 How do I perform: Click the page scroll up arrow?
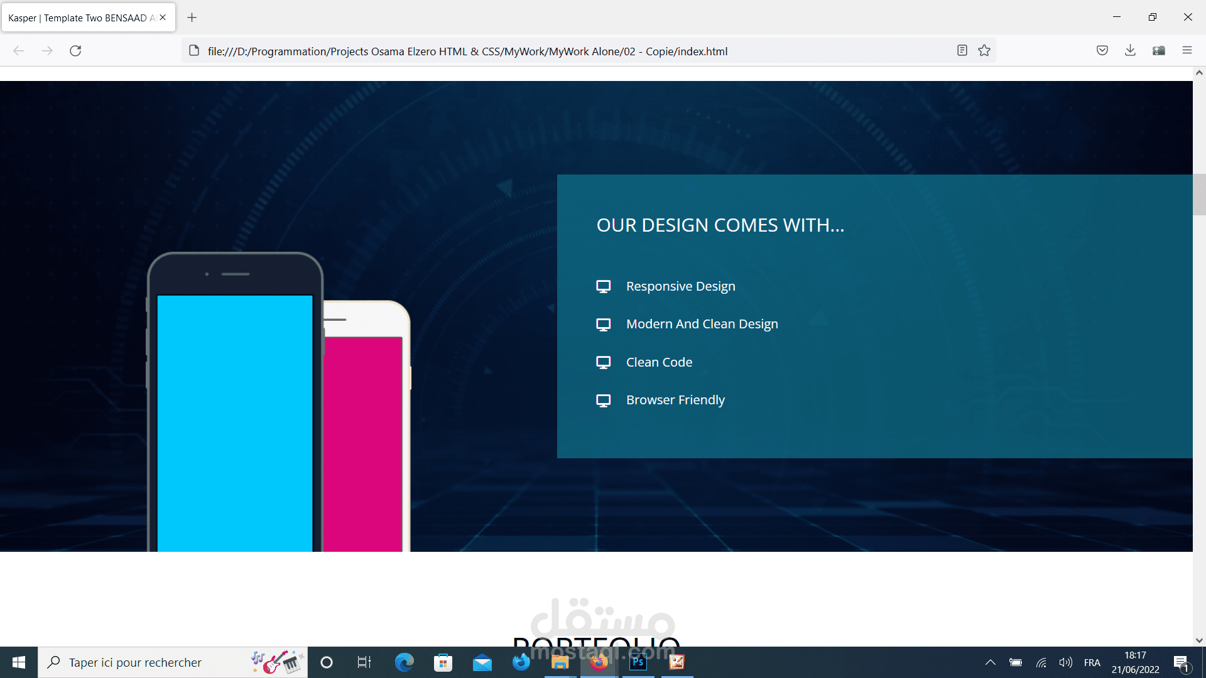(1199, 73)
